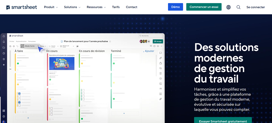This screenshot has width=272, height=123.
Task: Click the green status dot under Bannière principale dates
Action: (50, 80)
